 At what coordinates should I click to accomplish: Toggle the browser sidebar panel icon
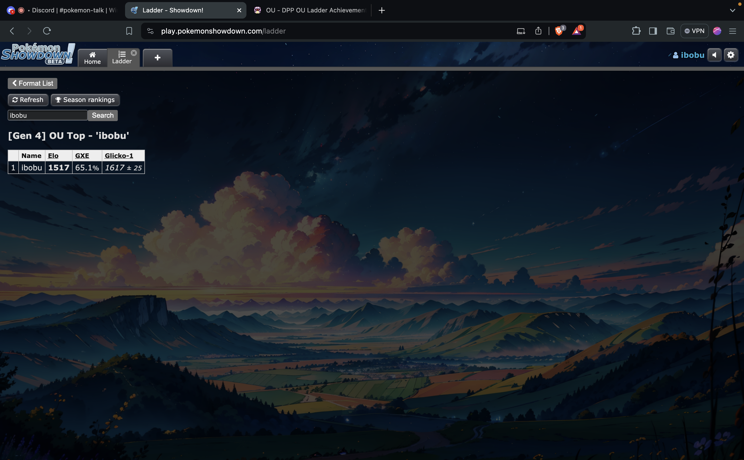click(653, 31)
